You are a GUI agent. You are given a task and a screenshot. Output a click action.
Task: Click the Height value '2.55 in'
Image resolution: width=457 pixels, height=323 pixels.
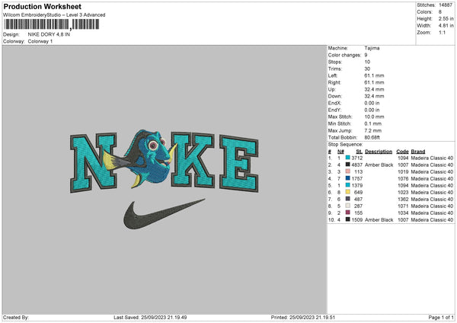tap(446, 18)
